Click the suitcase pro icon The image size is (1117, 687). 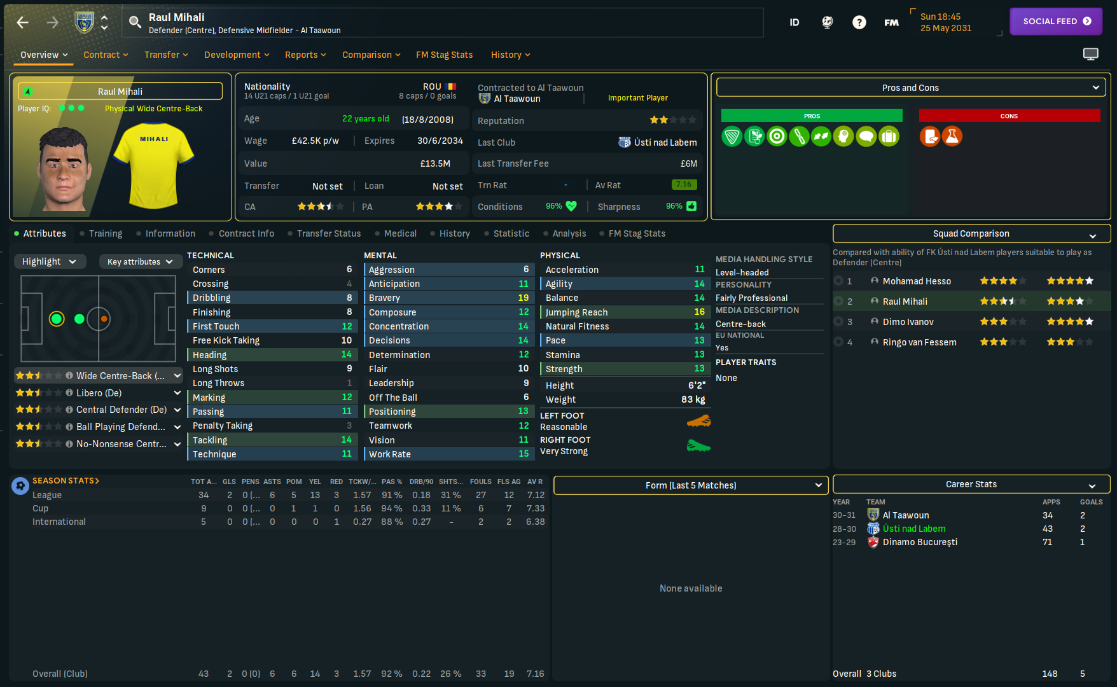[889, 136]
